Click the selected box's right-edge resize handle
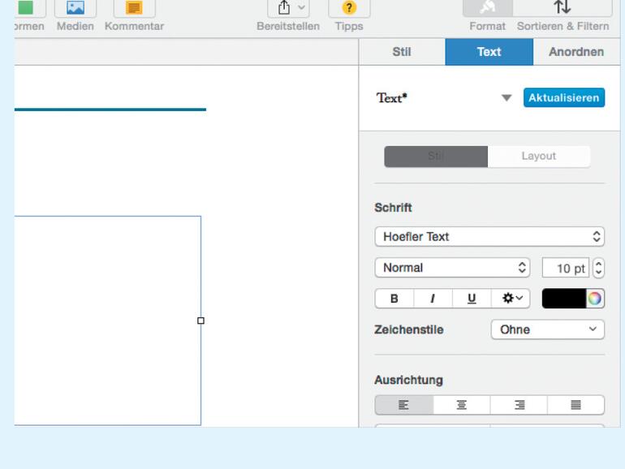Image resolution: width=625 pixels, height=469 pixels. pos(201,321)
